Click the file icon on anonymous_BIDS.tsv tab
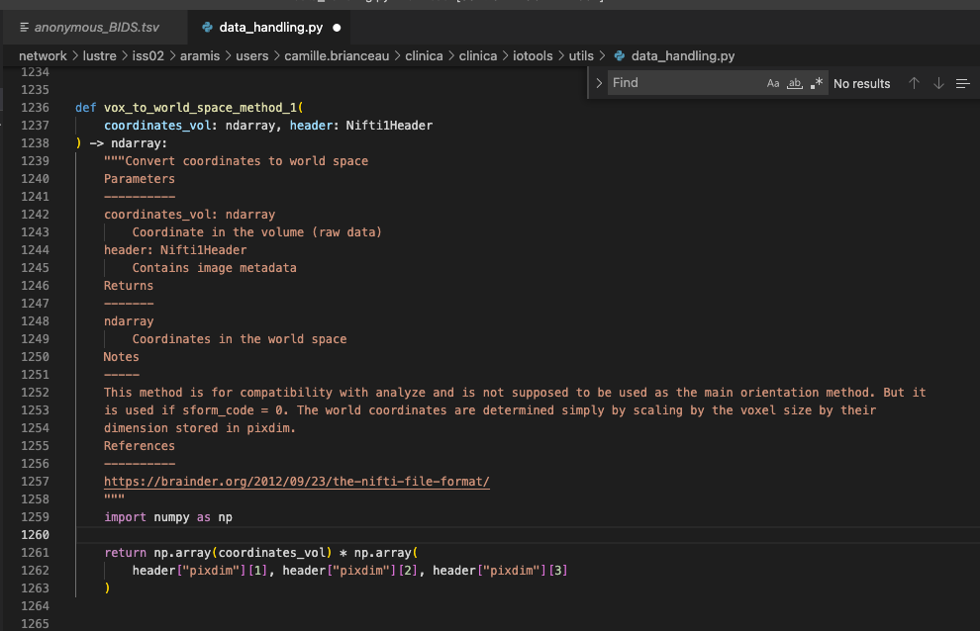The height and width of the screenshot is (631, 980). (x=23, y=28)
